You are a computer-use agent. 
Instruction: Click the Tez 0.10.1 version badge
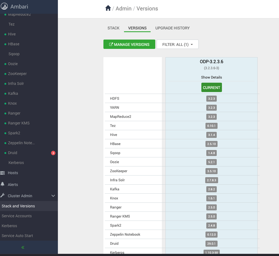pyautogui.click(x=212, y=126)
